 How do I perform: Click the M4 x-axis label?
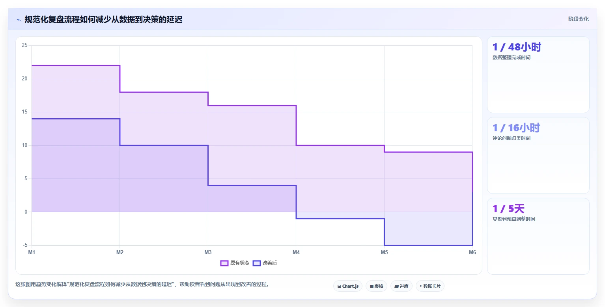coord(296,252)
